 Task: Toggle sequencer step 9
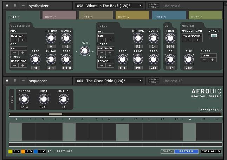[123, 132]
